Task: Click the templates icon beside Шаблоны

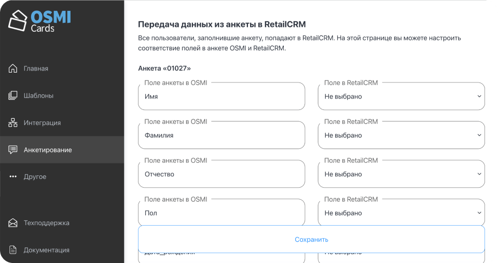Action: [x=13, y=95]
